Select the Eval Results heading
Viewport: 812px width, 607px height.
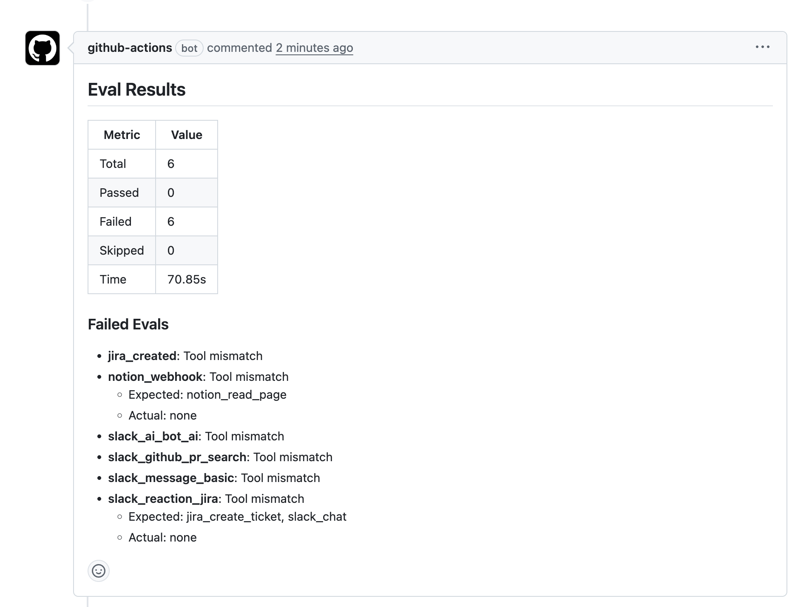(x=136, y=89)
